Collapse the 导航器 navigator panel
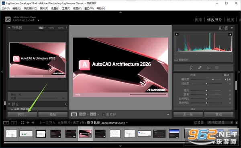The height and width of the screenshot is (148, 241). click(x=9, y=28)
